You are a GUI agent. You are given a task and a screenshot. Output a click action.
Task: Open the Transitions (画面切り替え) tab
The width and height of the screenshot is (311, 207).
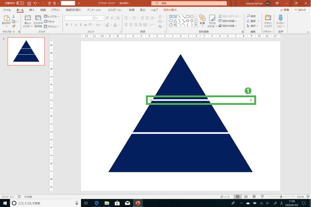click(x=73, y=10)
